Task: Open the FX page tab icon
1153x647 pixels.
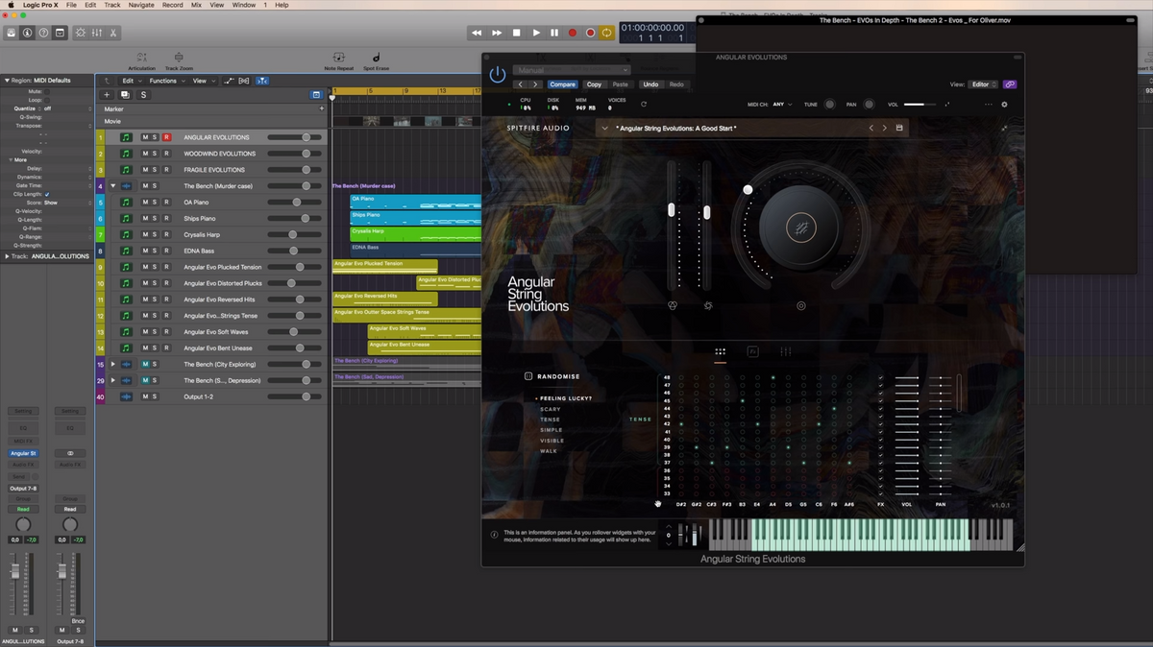Action: coord(753,352)
